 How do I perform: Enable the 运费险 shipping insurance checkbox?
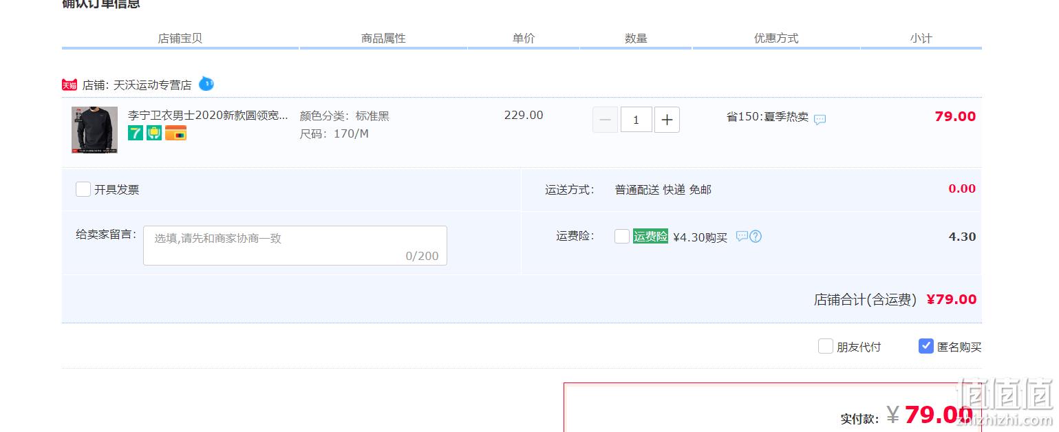tap(622, 237)
